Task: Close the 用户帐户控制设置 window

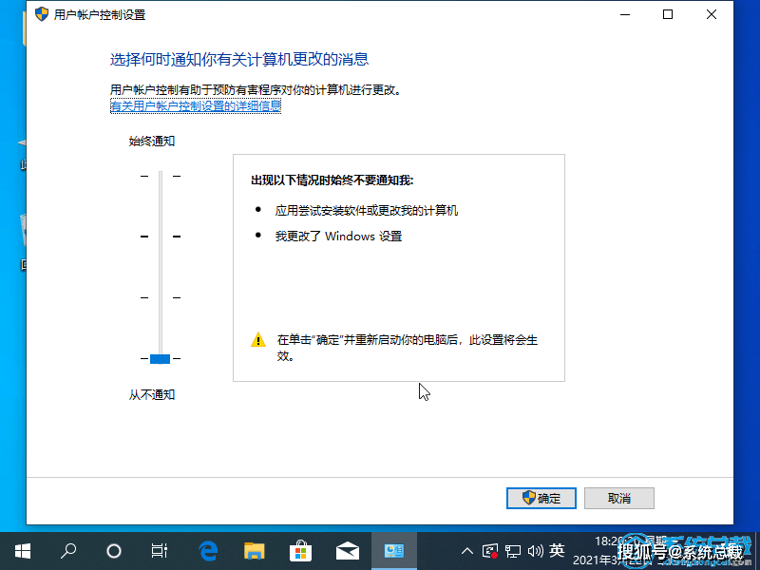Action: coord(711,14)
